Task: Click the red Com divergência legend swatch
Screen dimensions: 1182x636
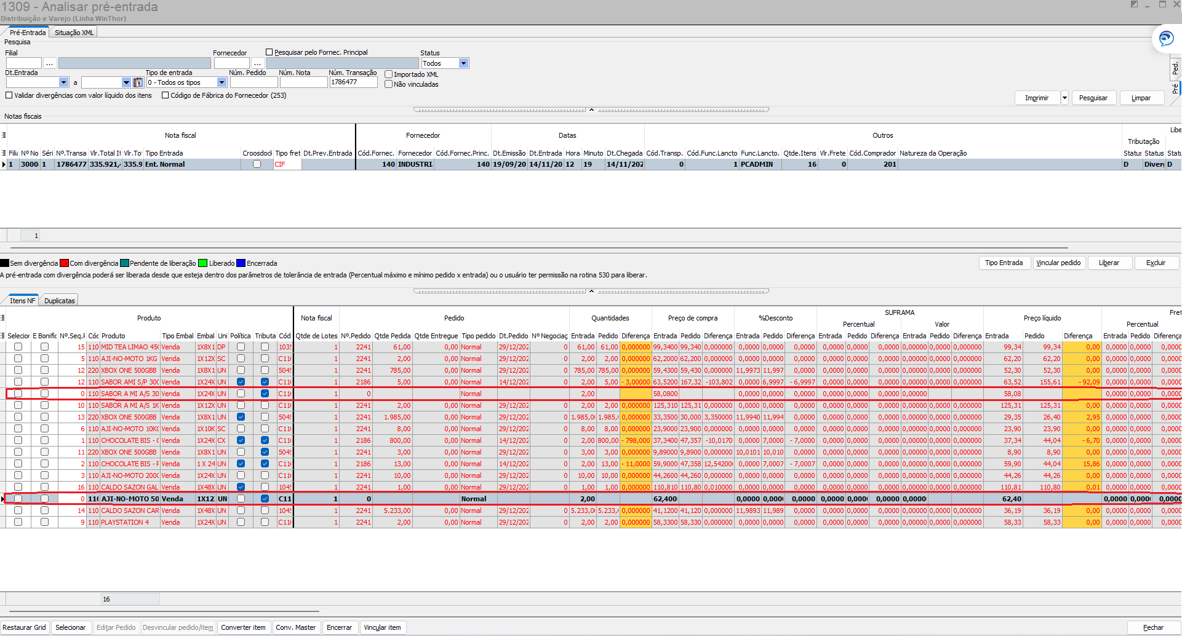Action: pos(64,263)
